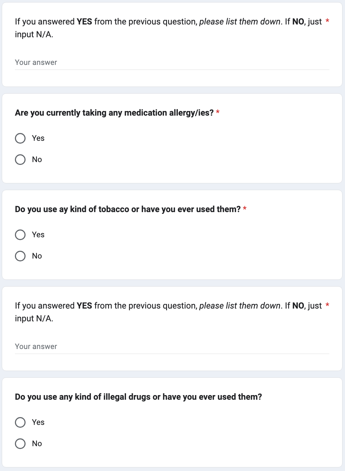This screenshot has width=345, height=471.
Task: Click 'input N/A.' text above the medication question
Action: tap(34, 34)
